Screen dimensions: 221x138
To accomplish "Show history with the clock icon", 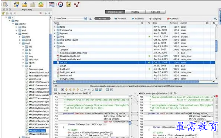I will [61, 4].
